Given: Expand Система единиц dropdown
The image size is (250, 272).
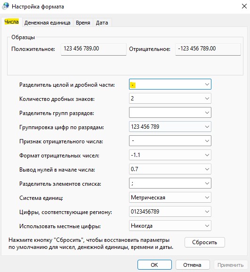Looking at the screenshot, I should pos(170,198).
